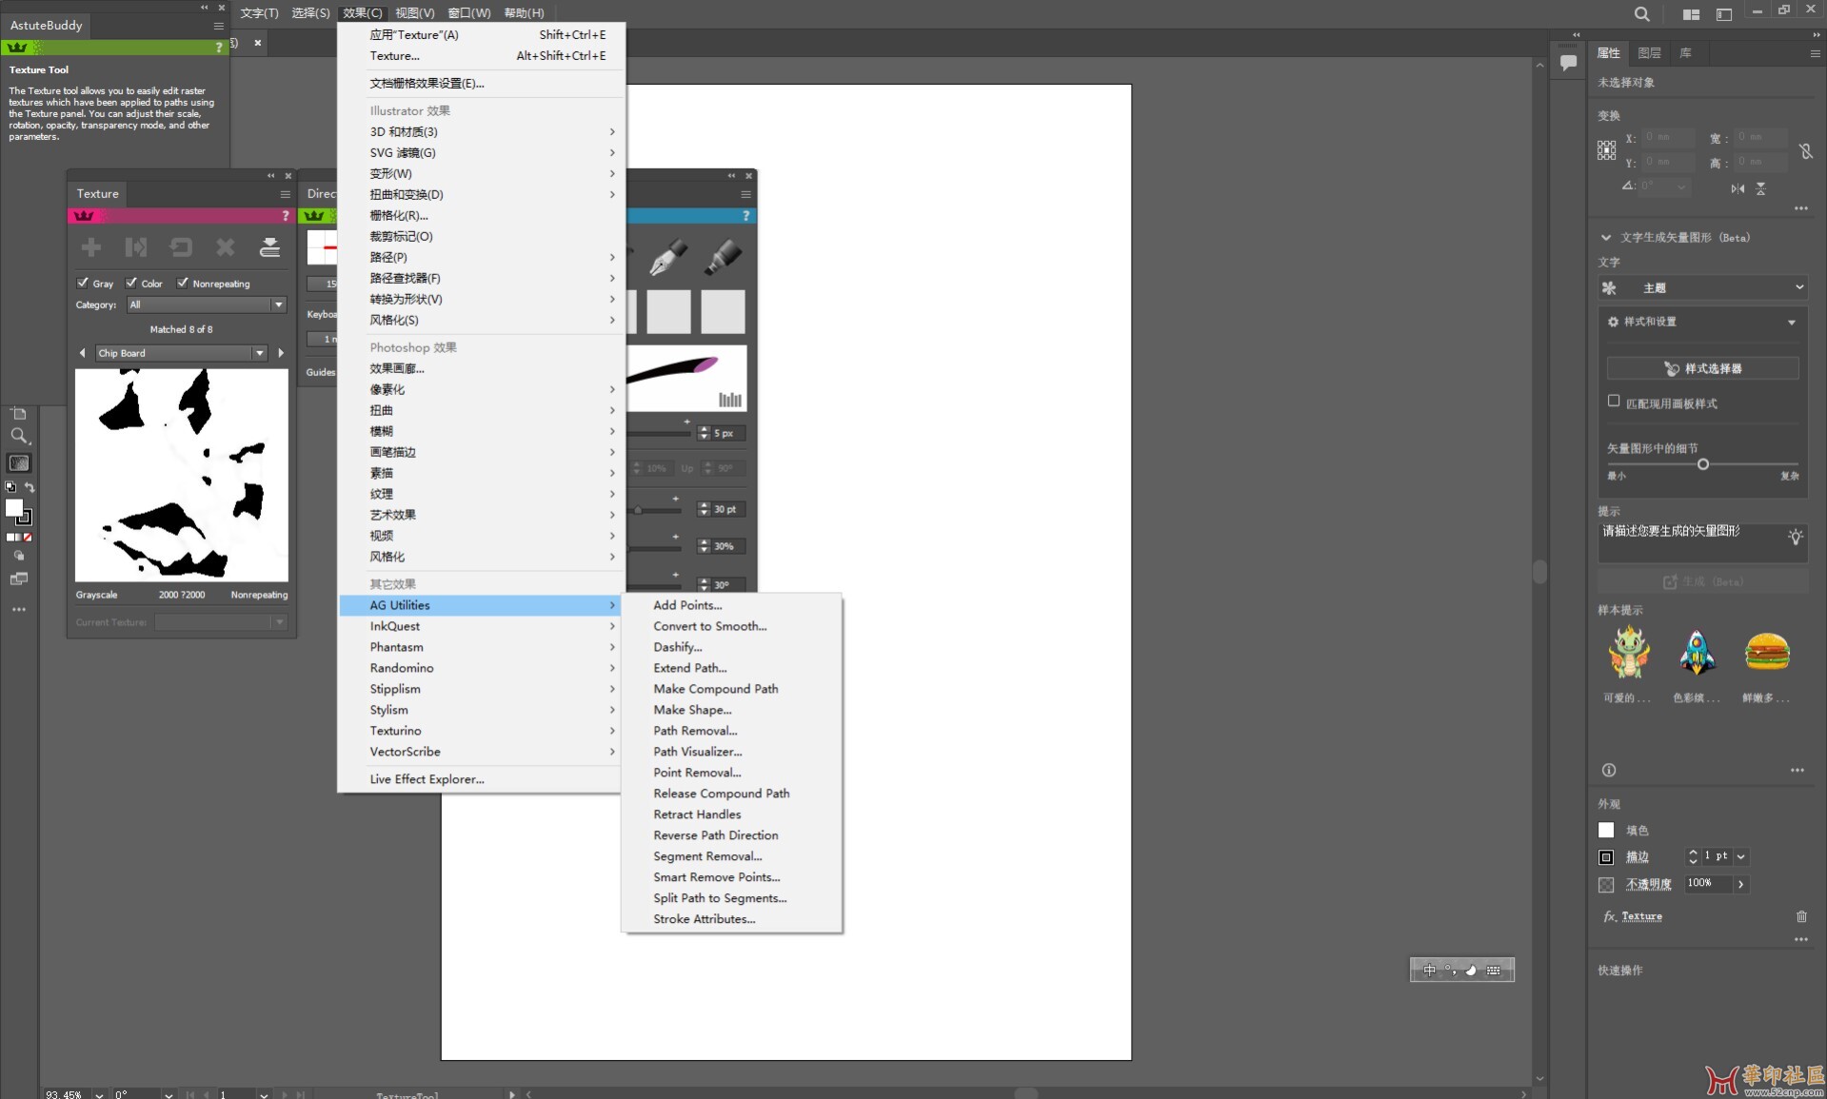Click the reference point grid icon
Viewport: 1827px width, 1099px height.
click(x=1606, y=150)
